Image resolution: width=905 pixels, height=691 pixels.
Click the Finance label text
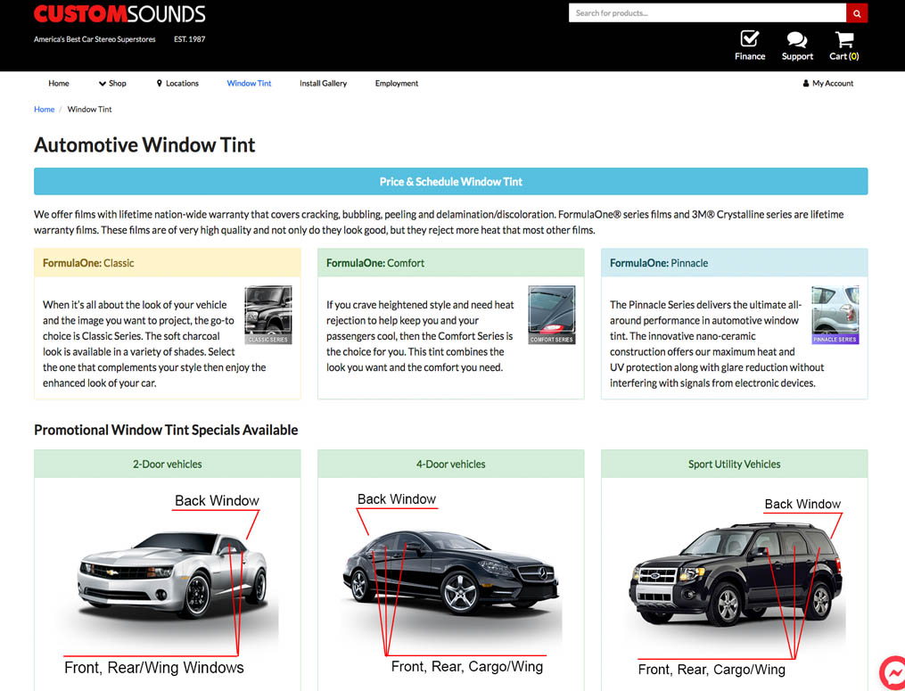750,56
